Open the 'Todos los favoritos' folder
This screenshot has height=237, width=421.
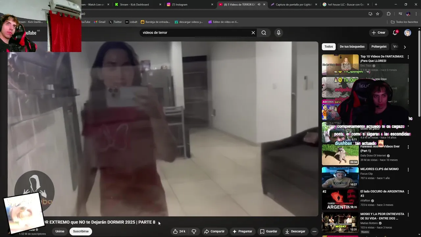click(404, 22)
